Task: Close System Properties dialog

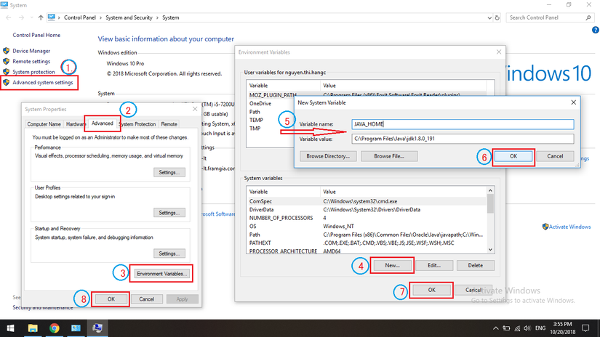Action: (195, 109)
